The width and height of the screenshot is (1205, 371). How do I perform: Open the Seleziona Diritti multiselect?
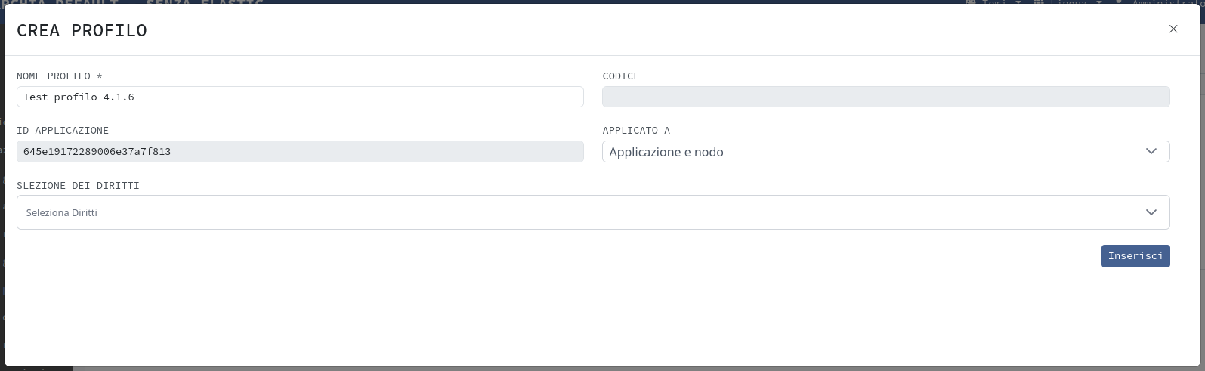(582, 213)
